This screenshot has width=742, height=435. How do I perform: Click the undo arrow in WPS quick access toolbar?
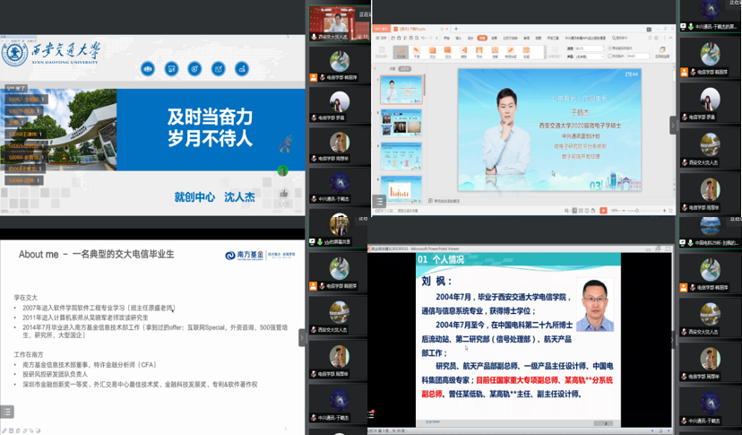click(x=423, y=38)
